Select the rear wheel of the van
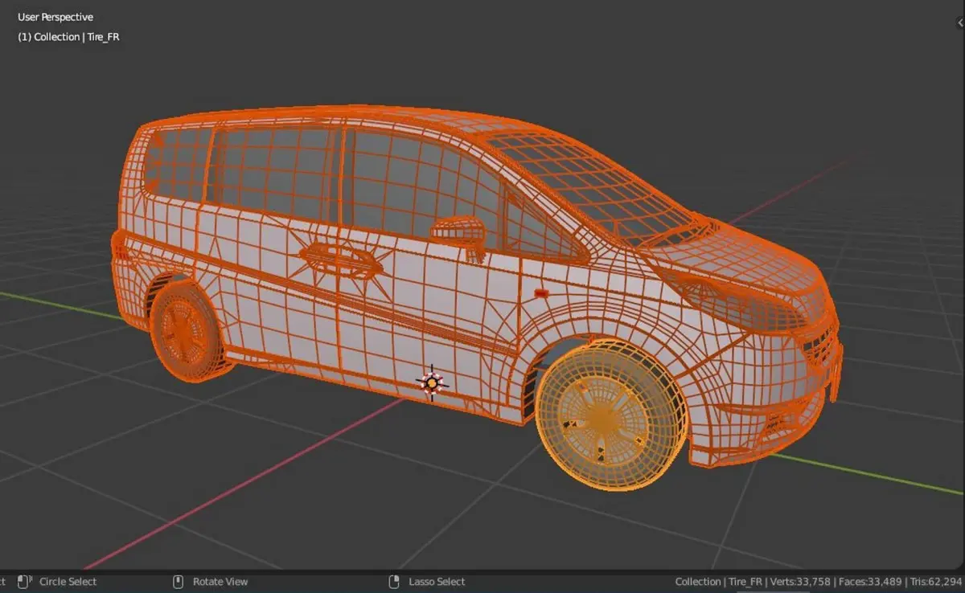This screenshot has width=965, height=593. [187, 329]
